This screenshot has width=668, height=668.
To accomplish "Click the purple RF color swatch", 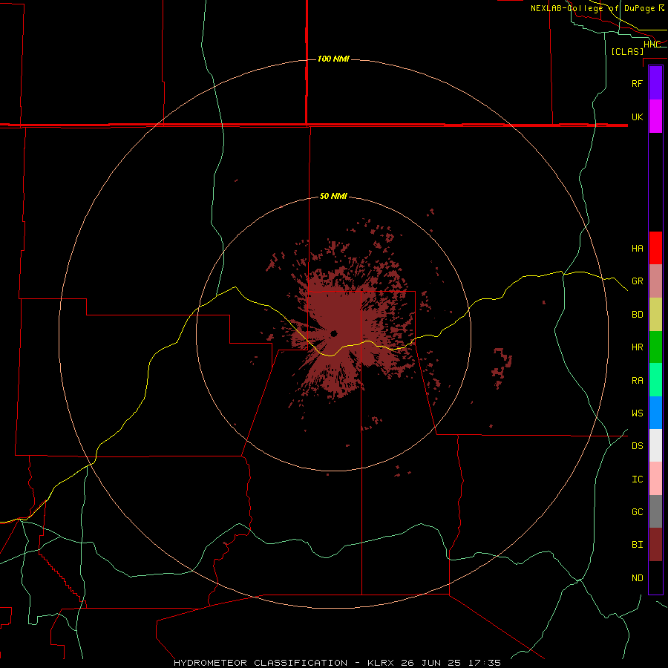I will tap(655, 83).
